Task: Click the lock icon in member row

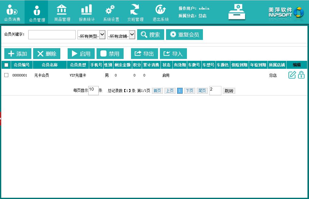Action: coord(301,75)
